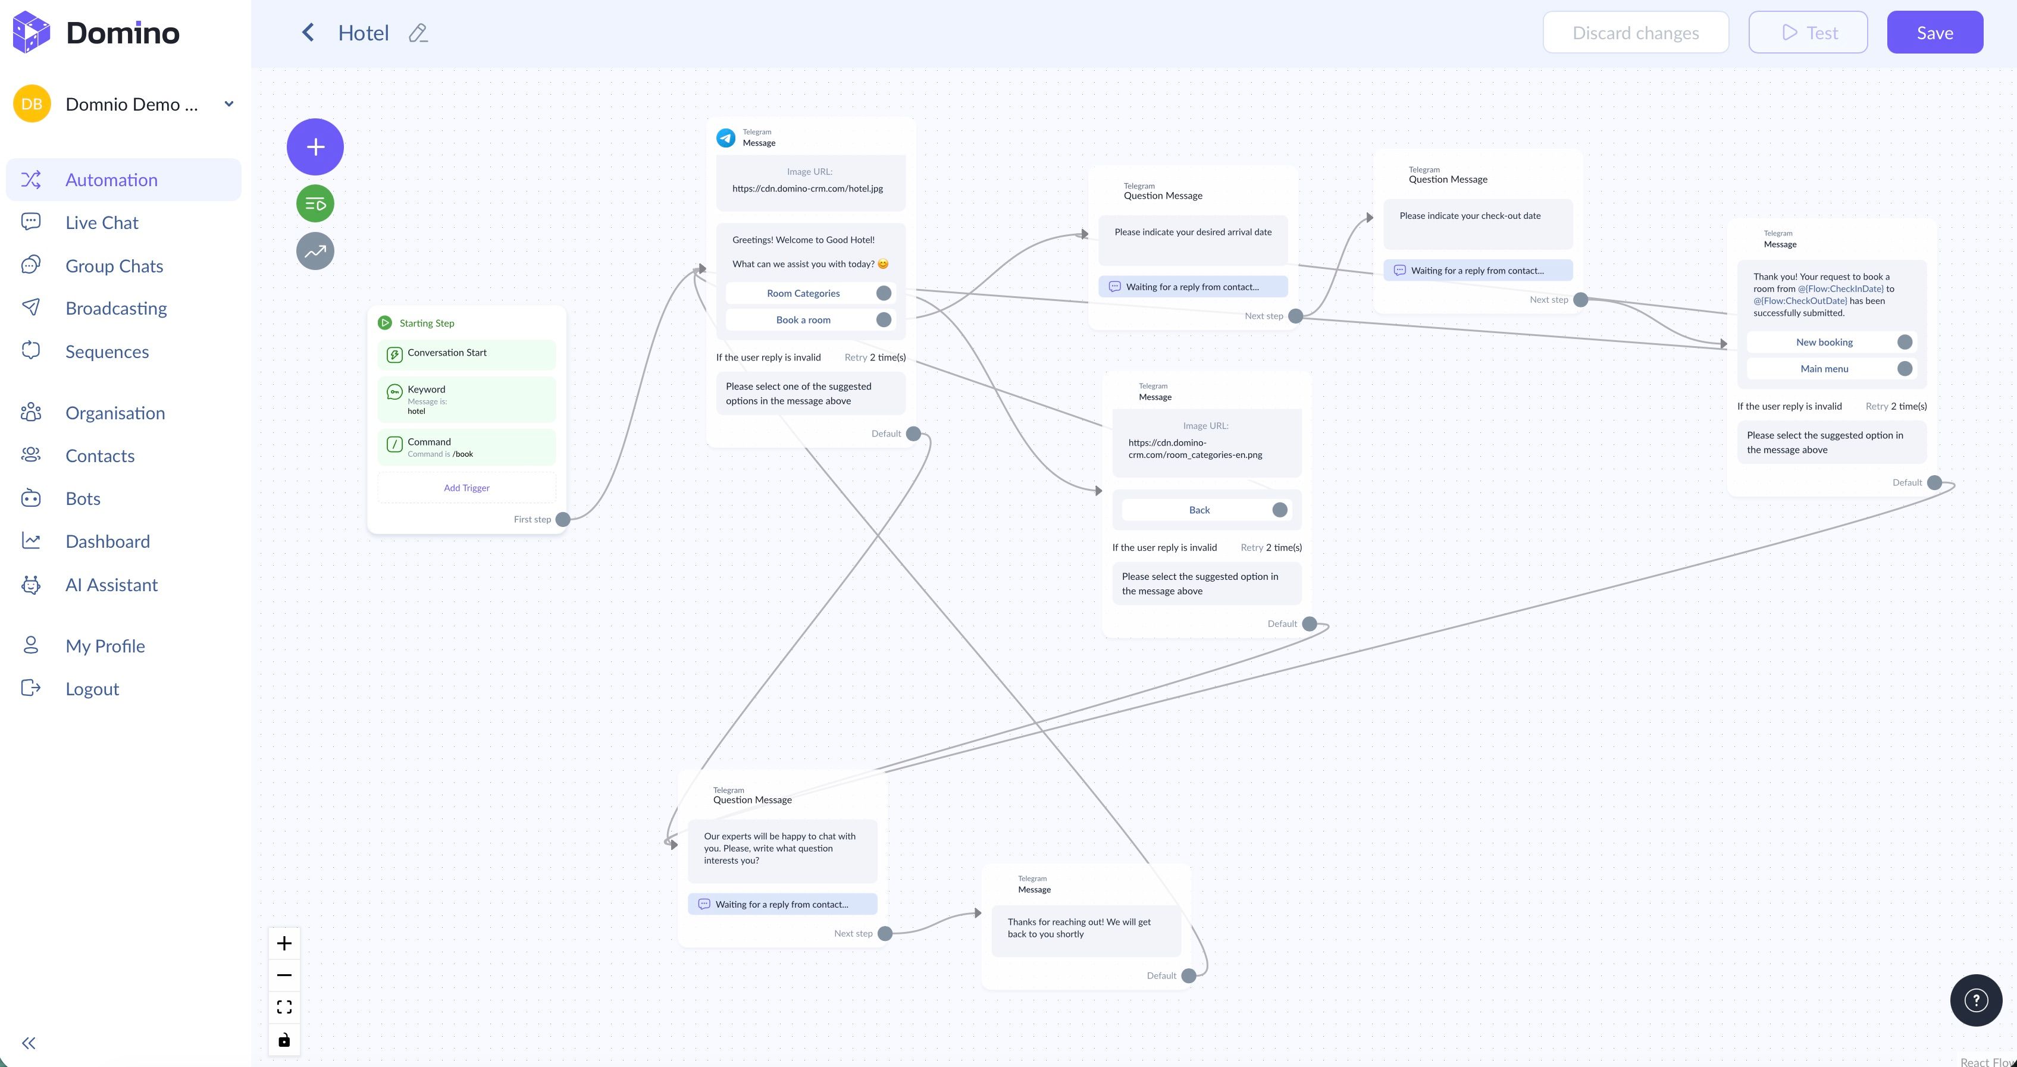Screen dimensions: 2017x1067
Task: Open Broadcasting from the sidebar
Action: point(116,309)
